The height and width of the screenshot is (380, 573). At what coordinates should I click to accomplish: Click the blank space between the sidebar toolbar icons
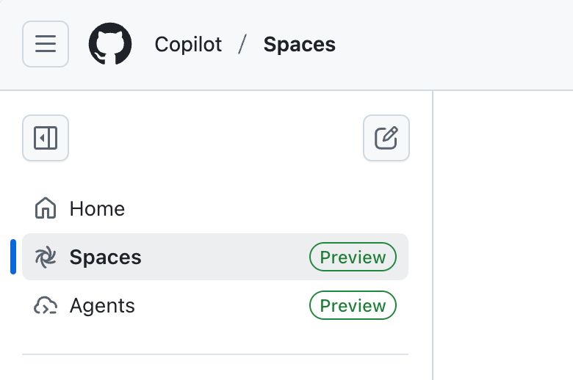pyautogui.click(x=216, y=138)
